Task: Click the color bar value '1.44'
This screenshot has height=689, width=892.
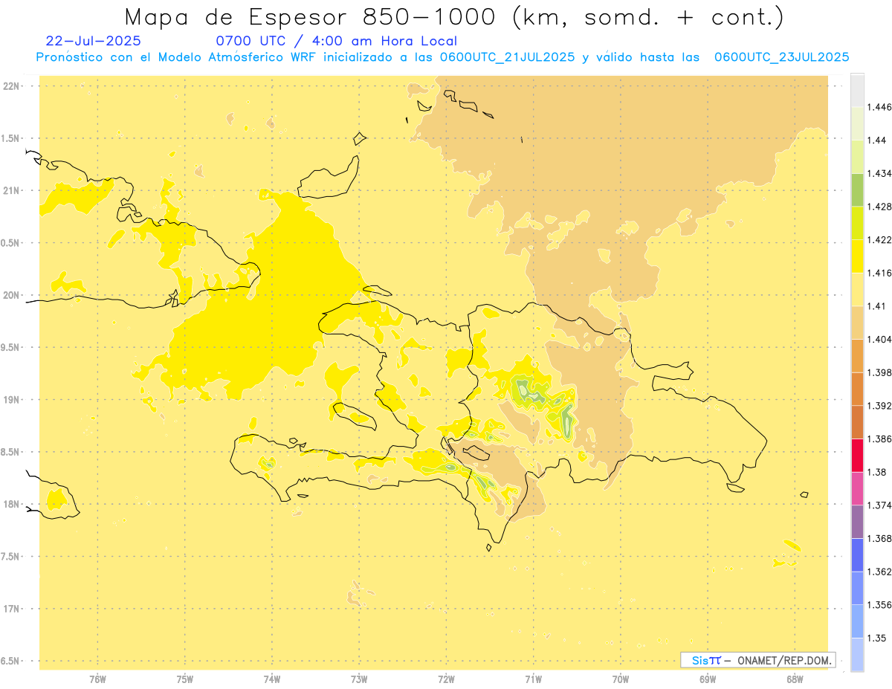Action: (x=876, y=140)
